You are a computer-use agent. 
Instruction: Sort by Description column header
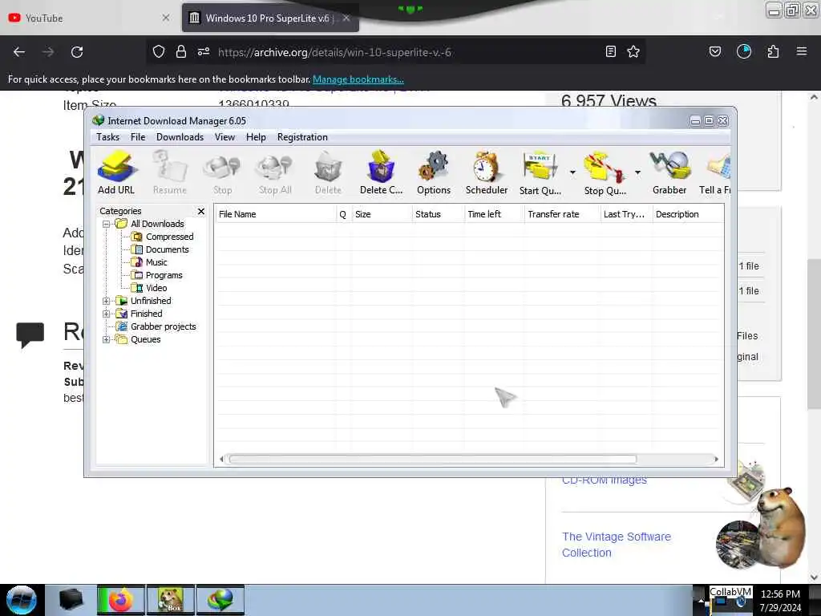click(x=688, y=214)
